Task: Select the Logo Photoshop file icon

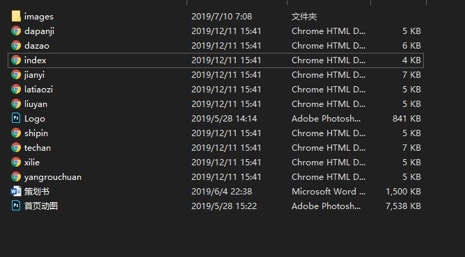Action: click(16, 118)
